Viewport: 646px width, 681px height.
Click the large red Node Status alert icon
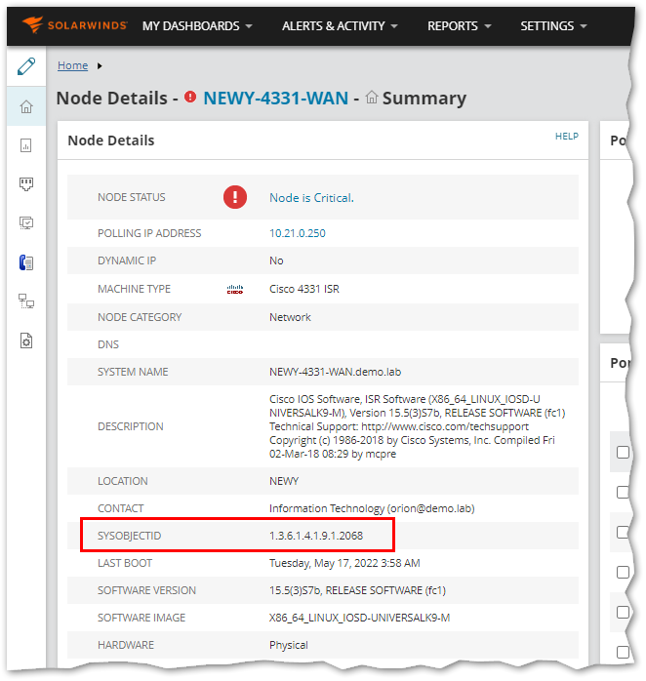click(x=235, y=197)
